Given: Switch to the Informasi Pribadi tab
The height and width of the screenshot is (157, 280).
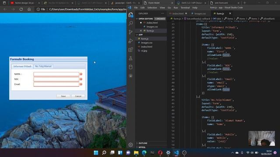Looking at the screenshot, I should 22,66.
